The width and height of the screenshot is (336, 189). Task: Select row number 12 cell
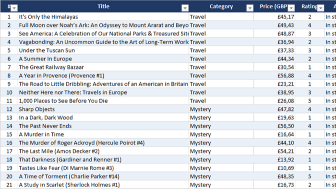9,109
